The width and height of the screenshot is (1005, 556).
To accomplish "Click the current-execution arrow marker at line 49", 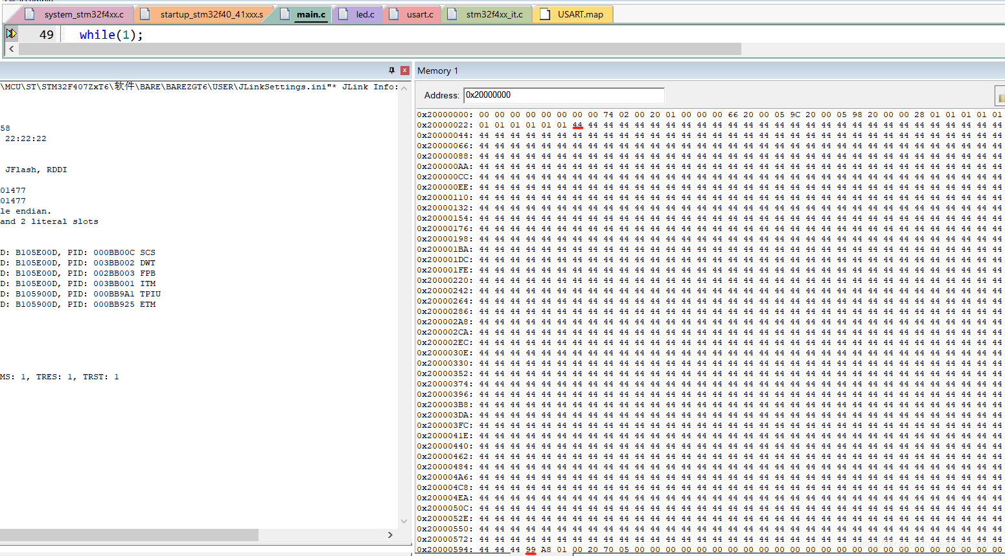I will [11, 34].
